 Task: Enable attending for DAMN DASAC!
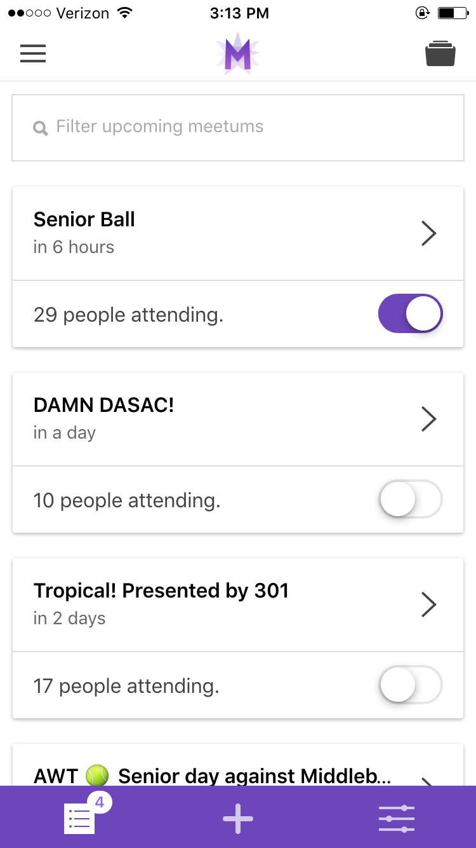pyautogui.click(x=410, y=500)
